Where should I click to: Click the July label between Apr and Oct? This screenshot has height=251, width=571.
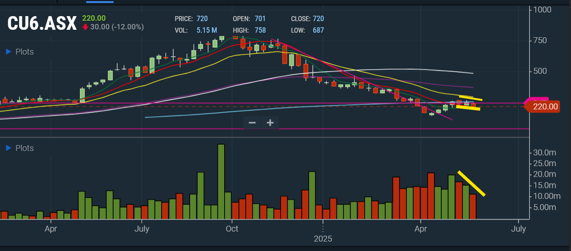[142, 229]
